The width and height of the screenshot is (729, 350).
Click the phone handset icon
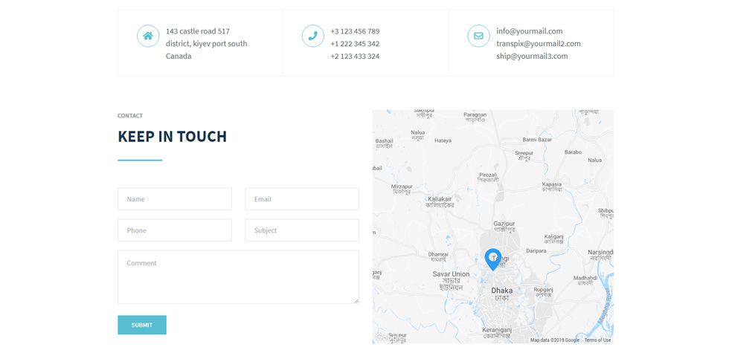coord(313,36)
